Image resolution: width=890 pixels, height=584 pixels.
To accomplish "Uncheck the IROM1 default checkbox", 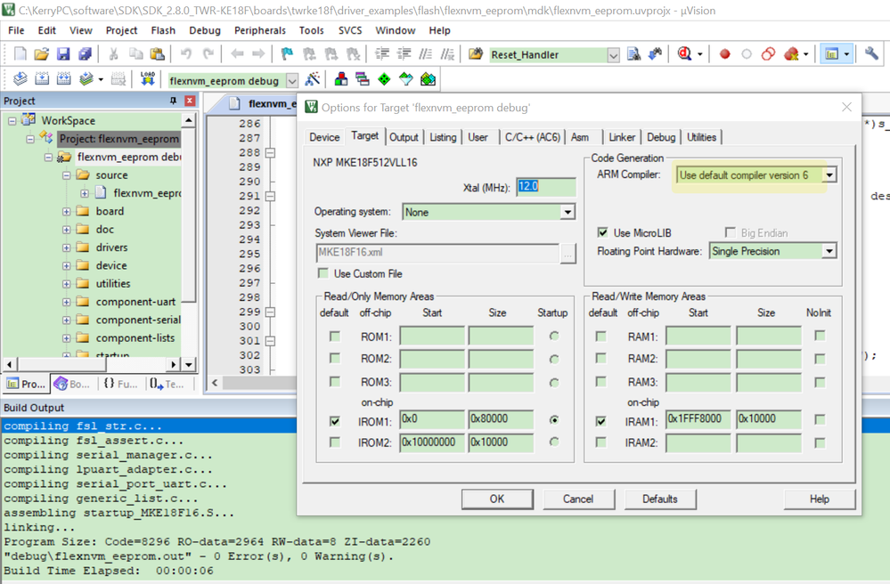I will (x=334, y=420).
